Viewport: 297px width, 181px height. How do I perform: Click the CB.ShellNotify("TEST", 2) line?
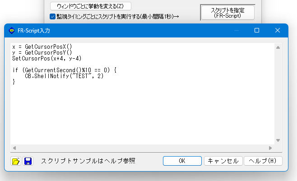[64, 76]
